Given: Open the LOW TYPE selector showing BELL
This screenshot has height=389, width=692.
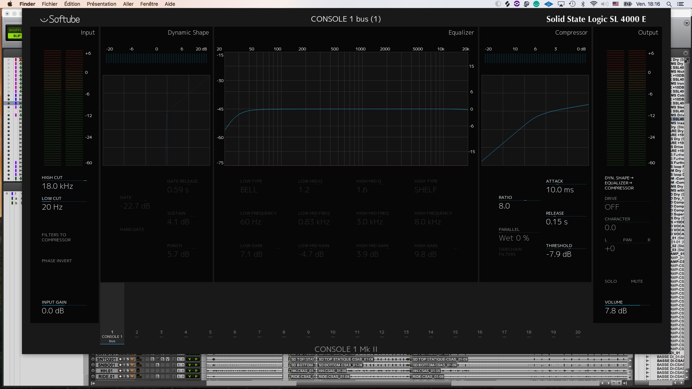Looking at the screenshot, I should (248, 189).
